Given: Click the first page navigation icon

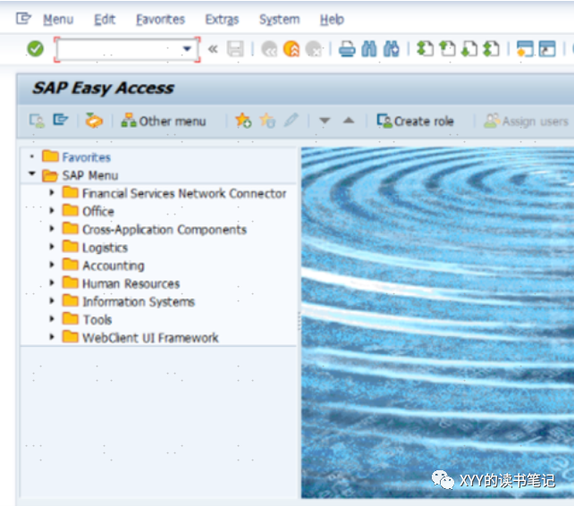Looking at the screenshot, I should 426,49.
